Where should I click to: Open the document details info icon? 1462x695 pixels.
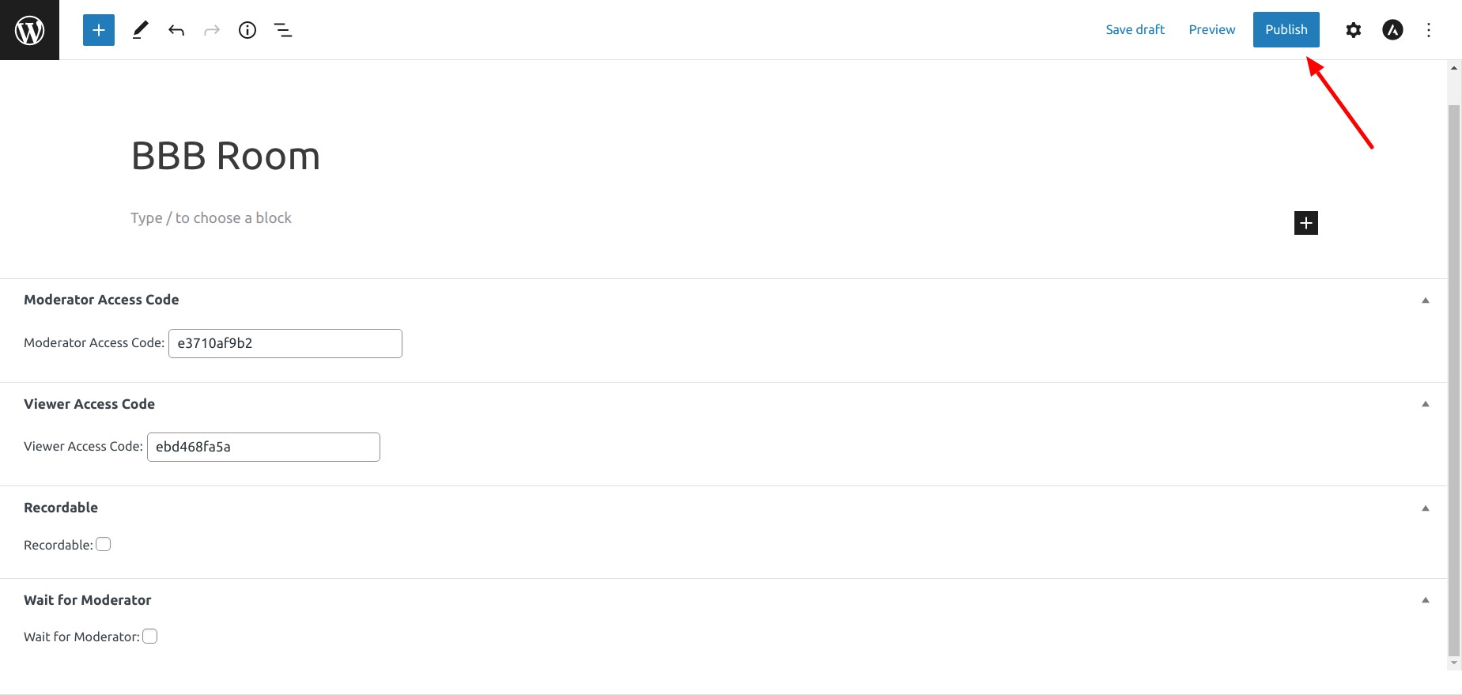[x=247, y=30]
